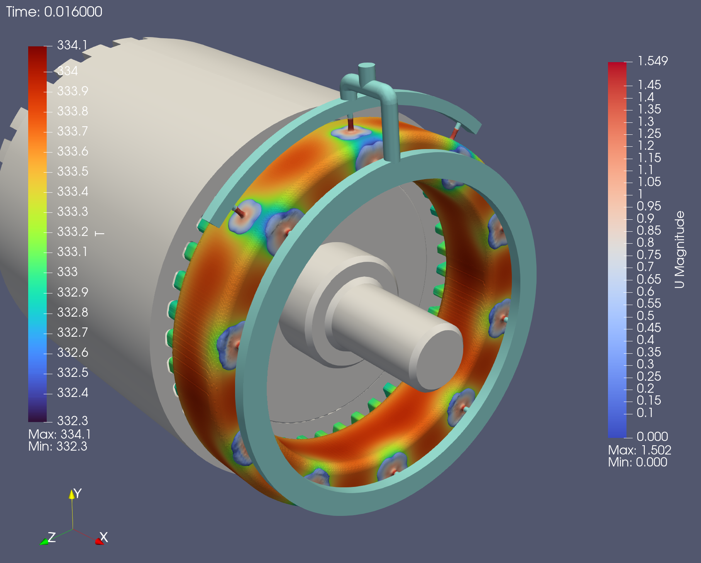
Task: Click the red X axis arrow tip
Action: pos(99,541)
